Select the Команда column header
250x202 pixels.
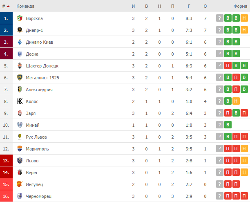pos(25,6)
